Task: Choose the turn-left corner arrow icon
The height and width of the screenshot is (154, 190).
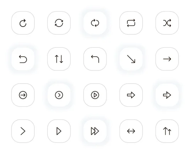Action: pyautogui.click(x=95, y=59)
